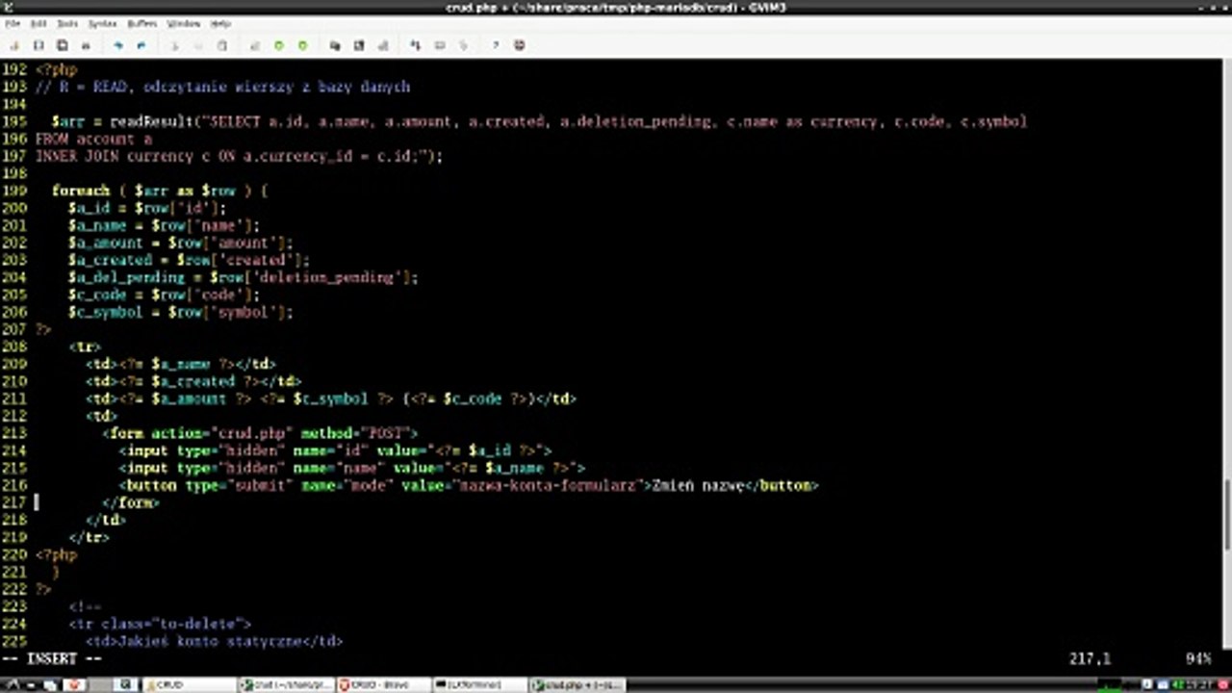This screenshot has height=693, width=1232.
Task: Click 'class="to-delete"' on line 224
Action: point(171,624)
